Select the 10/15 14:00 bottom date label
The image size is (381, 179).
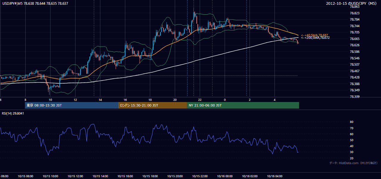click(x=100, y=176)
